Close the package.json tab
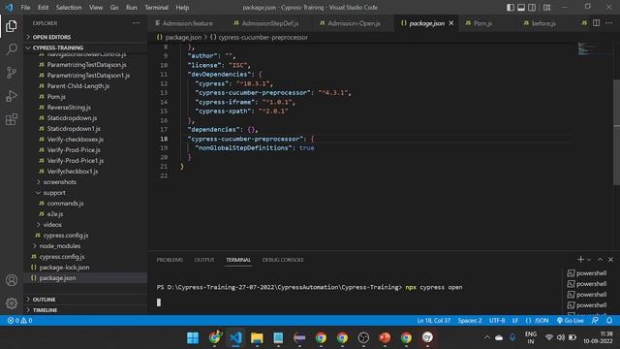 (x=451, y=23)
